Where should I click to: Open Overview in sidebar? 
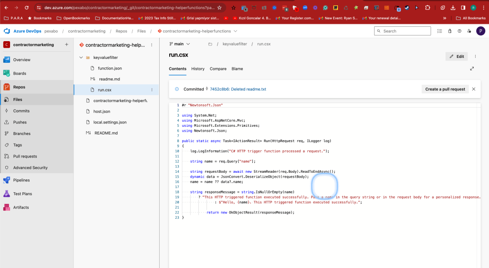coord(22,60)
